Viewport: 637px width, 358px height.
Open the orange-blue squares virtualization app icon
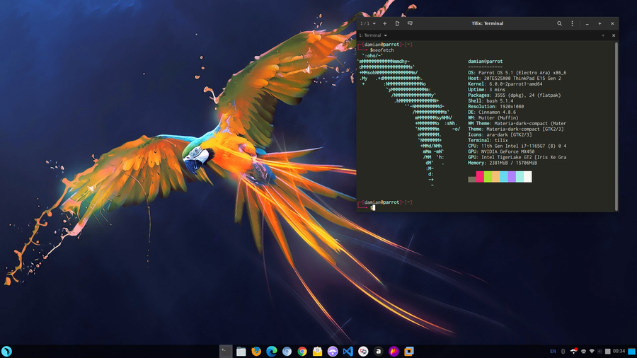(x=409, y=351)
